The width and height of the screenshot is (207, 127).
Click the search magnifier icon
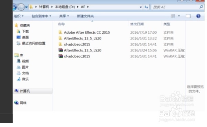point(201,7)
